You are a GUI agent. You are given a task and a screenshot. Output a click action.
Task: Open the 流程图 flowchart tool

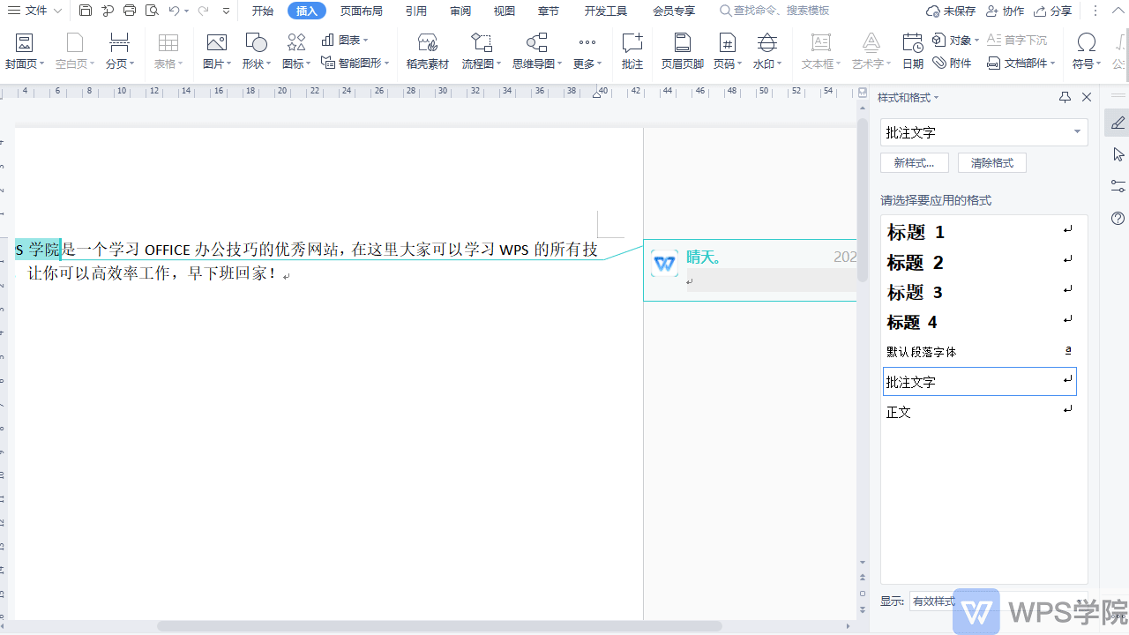click(x=481, y=50)
